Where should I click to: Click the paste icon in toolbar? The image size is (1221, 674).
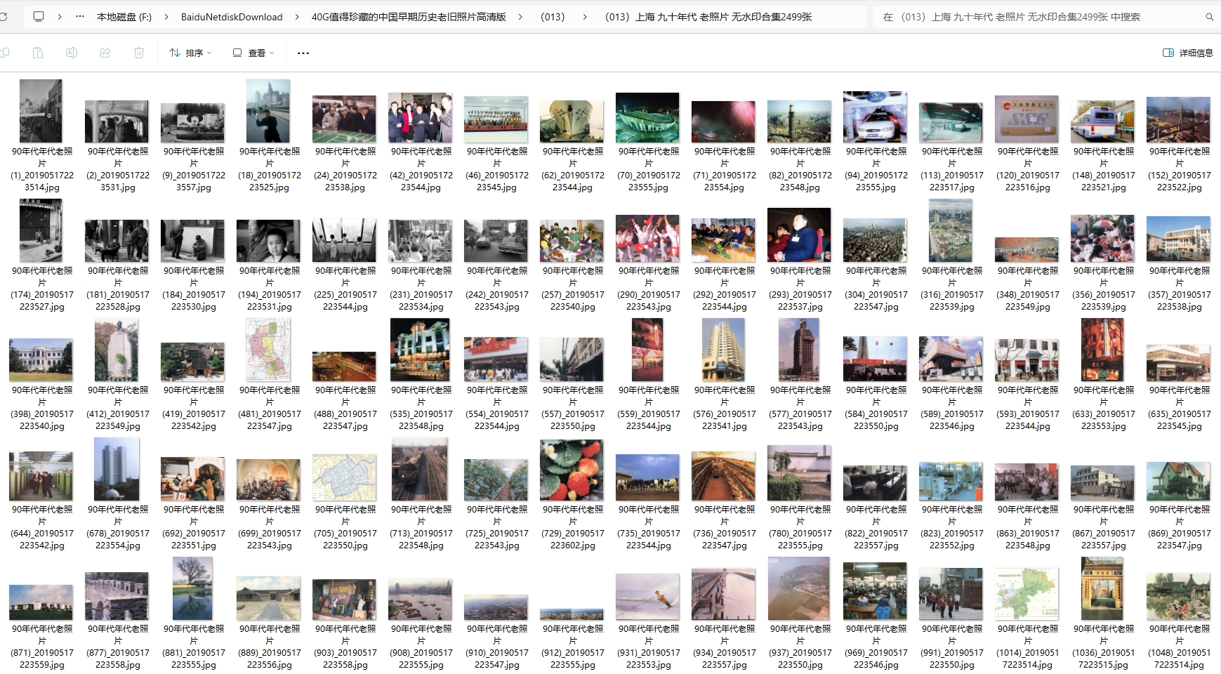pos(38,53)
